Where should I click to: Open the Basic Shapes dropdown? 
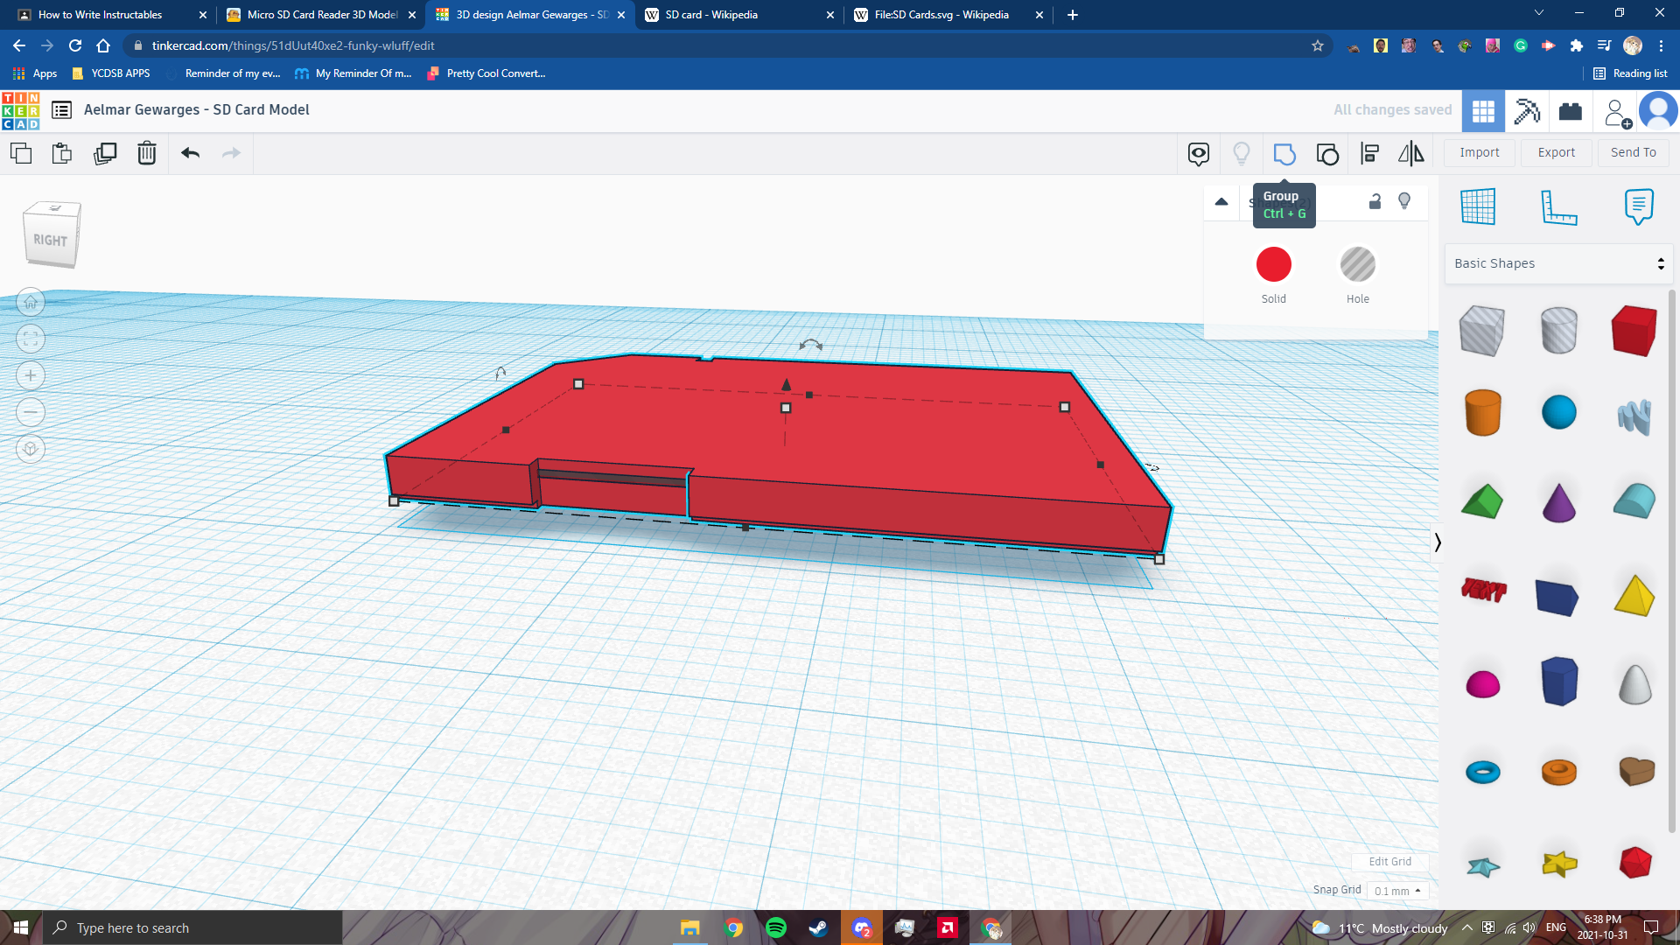tap(1557, 262)
